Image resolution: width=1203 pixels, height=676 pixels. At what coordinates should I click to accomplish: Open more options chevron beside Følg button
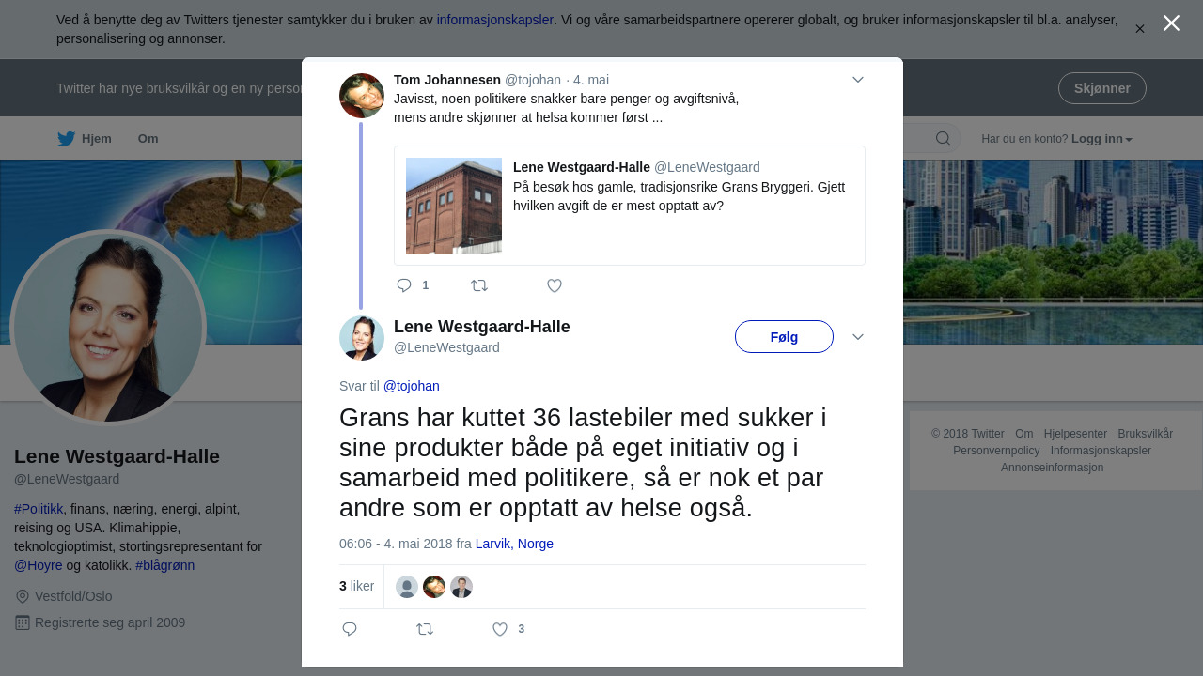[x=858, y=337]
